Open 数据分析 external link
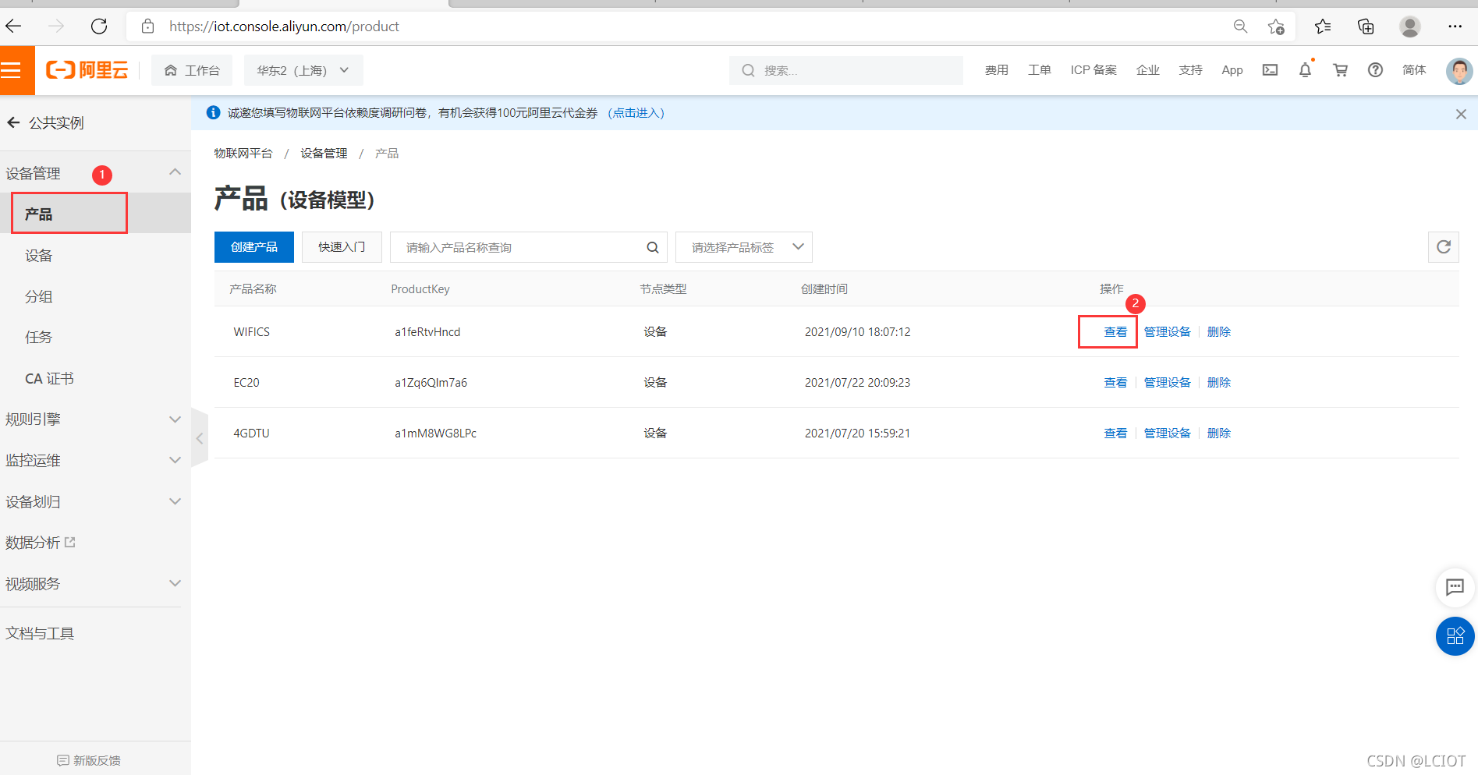Image resolution: width=1478 pixels, height=775 pixels. (x=41, y=543)
